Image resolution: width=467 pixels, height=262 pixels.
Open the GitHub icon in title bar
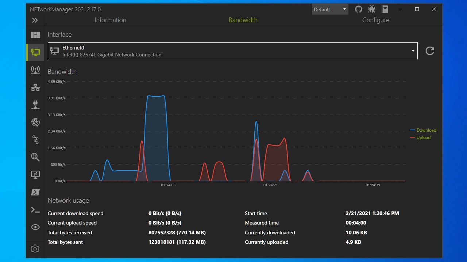click(x=359, y=9)
